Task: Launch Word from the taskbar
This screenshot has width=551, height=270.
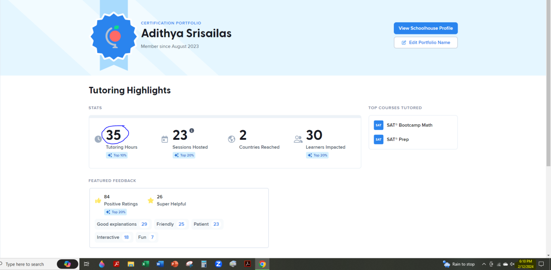Action: coord(160,264)
